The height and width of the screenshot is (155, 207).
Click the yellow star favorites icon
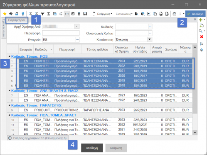[x=5, y=14]
